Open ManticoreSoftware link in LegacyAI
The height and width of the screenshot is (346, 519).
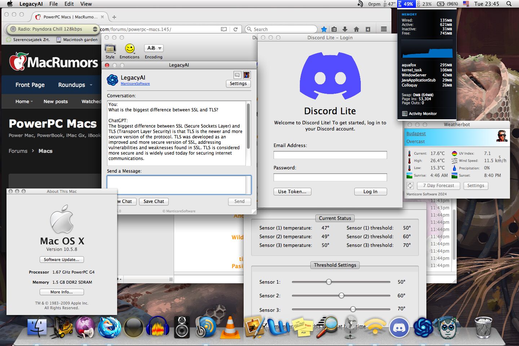[135, 84]
